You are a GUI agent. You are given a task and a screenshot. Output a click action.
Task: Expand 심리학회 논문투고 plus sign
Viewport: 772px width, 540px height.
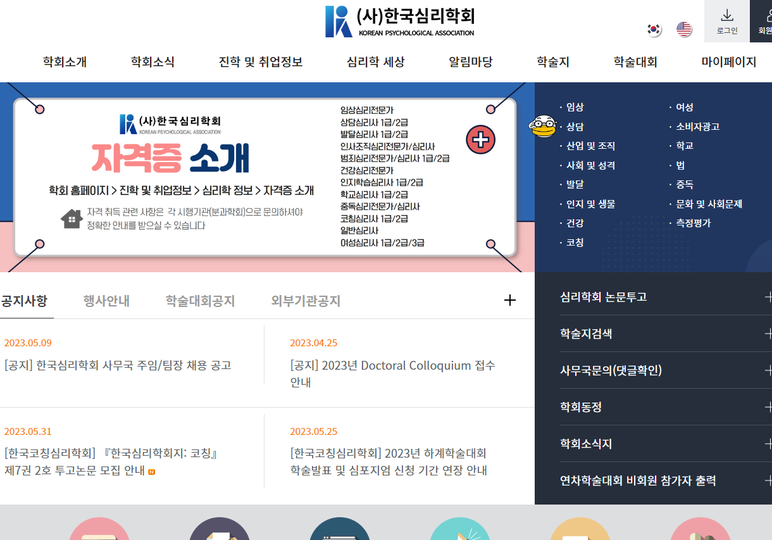(x=768, y=297)
